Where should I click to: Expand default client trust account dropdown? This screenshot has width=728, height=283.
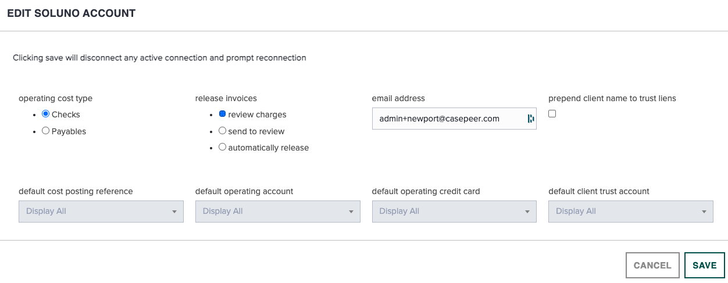click(x=631, y=212)
